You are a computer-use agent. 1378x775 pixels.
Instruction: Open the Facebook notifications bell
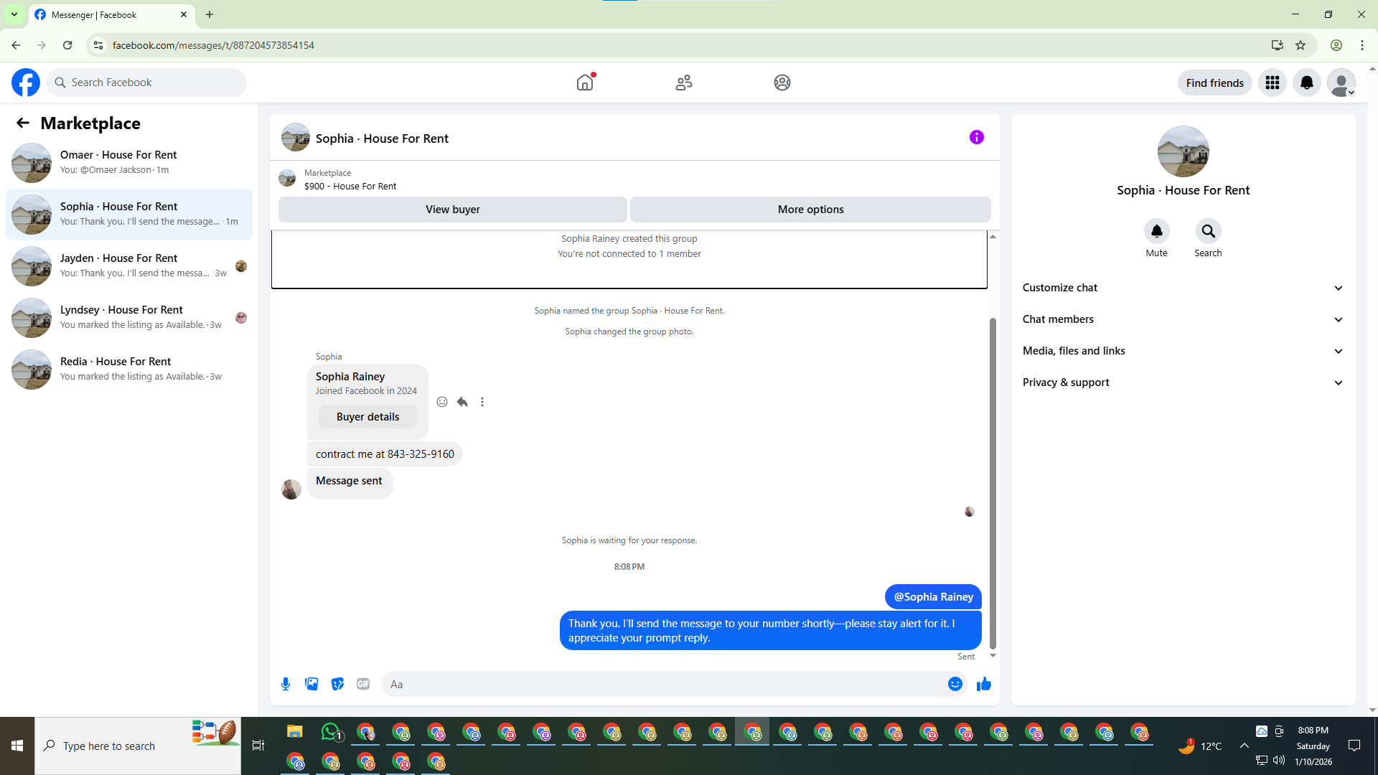[1306, 83]
